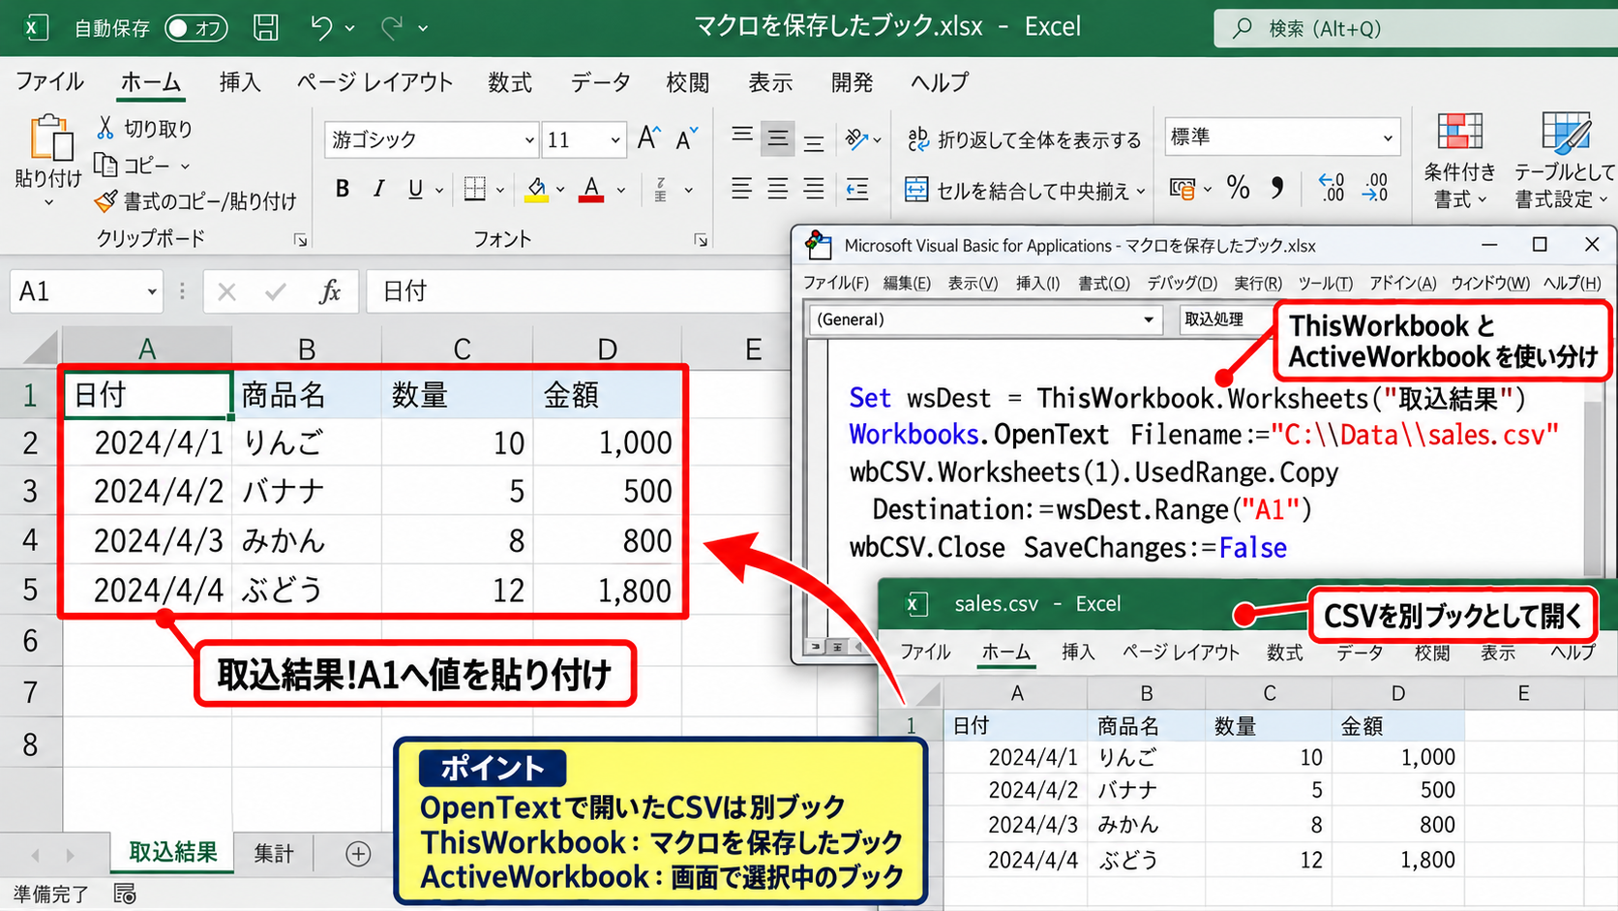Toggle Bold formatting

click(x=342, y=189)
